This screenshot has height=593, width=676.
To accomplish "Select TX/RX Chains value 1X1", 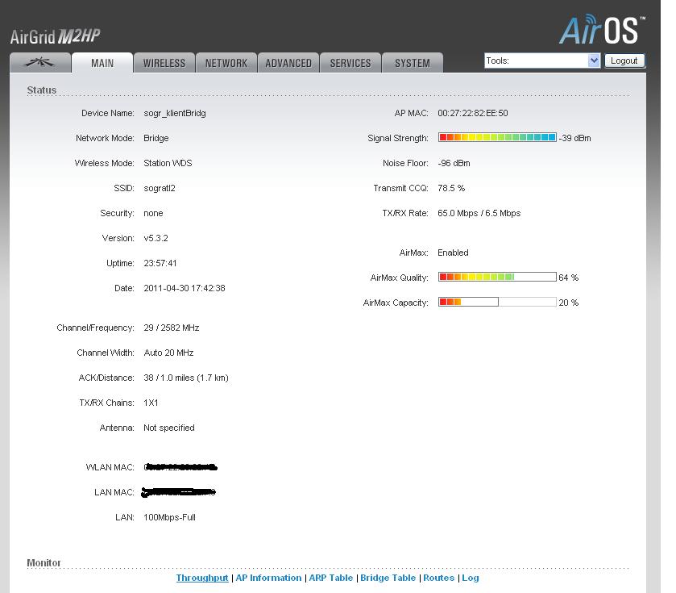I will point(151,403).
